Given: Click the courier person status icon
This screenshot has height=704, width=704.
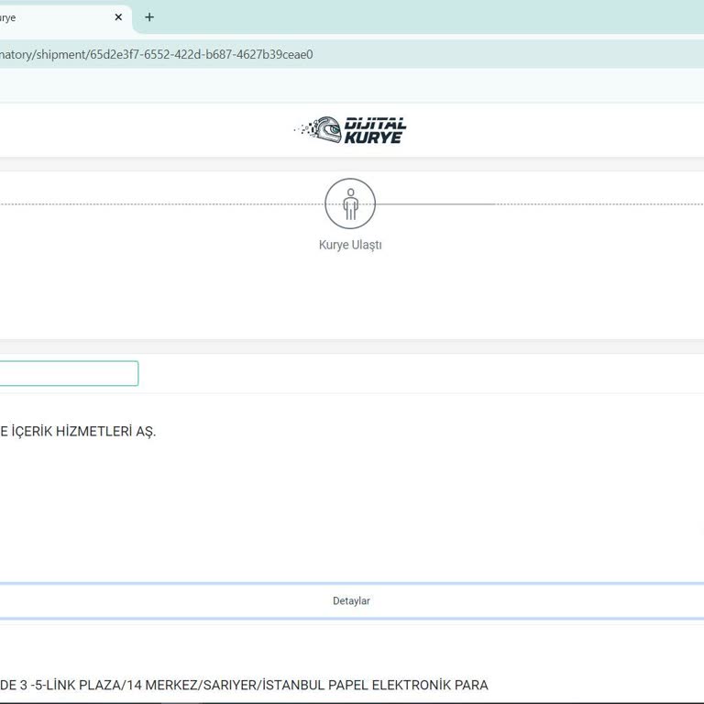Looking at the screenshot, I should pos(350,203).
